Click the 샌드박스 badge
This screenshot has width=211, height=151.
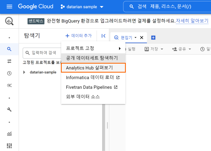[36, 21]
